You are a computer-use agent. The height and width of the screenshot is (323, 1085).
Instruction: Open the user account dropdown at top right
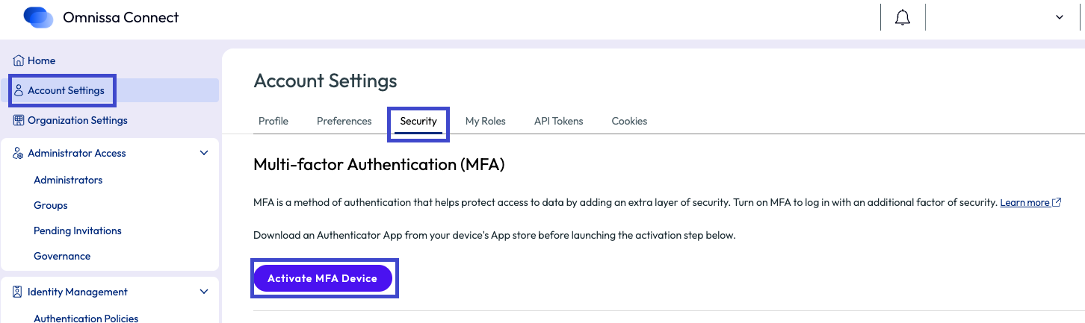click(1060, 17)
